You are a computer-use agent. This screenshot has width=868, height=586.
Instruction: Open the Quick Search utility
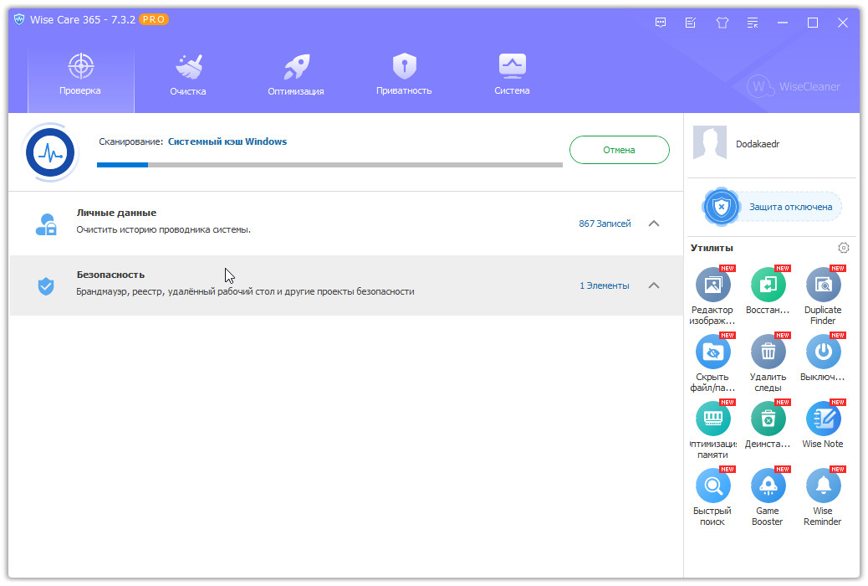click(x=712, y=486)
